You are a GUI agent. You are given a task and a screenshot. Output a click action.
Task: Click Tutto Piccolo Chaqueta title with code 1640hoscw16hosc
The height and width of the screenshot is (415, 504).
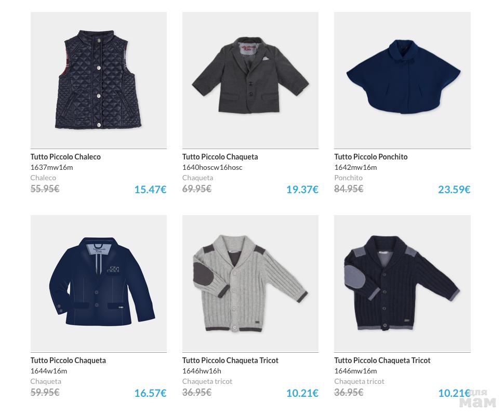[220, 157]
